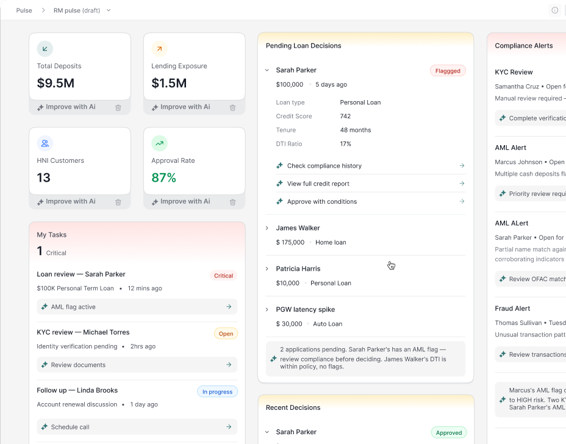Click Improve with Ai under Lending Exposure
This screenshot has height=444, width=566.
(181, 107)
